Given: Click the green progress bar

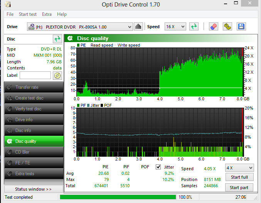Looking at the screenshot, I should pyautogui.click(x=118, y=197).
